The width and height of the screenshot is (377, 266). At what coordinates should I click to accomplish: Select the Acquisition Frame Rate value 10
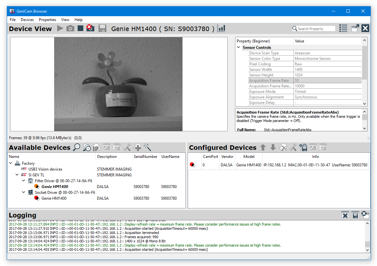tap(327, 81)
